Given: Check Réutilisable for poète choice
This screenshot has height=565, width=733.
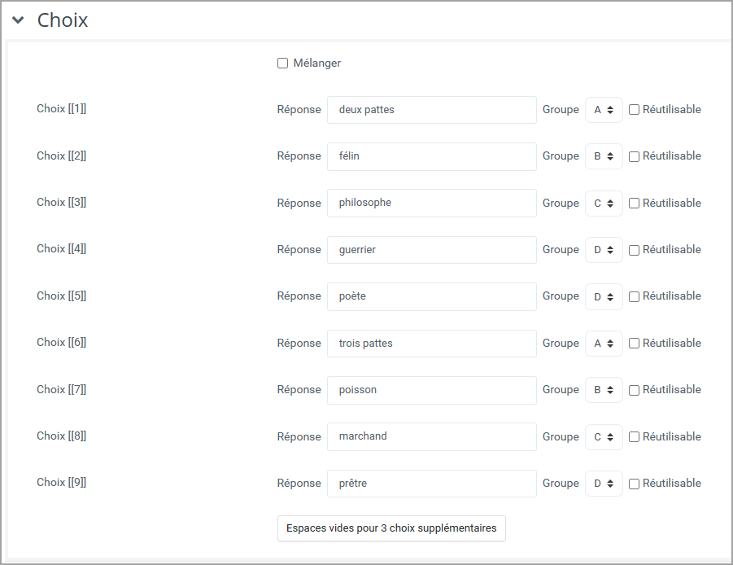Looking at the screenshot, I should (x=634, y=296).
